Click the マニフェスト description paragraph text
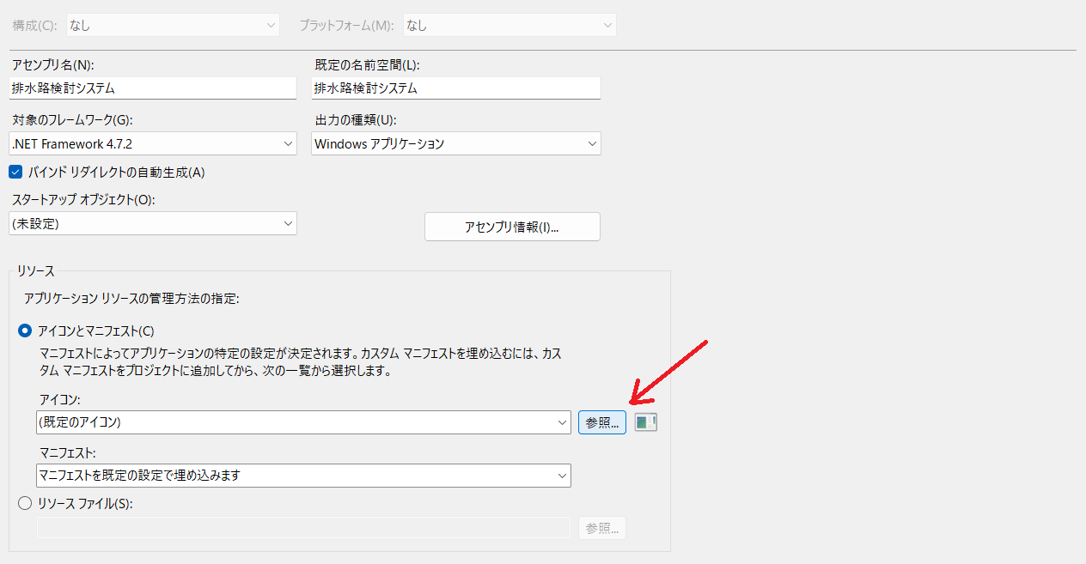This screenshot has width=1086, height=564. 301,361
